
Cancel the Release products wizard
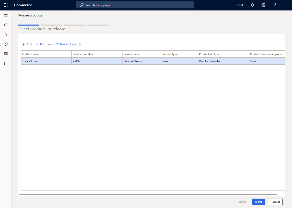[275, 202]
